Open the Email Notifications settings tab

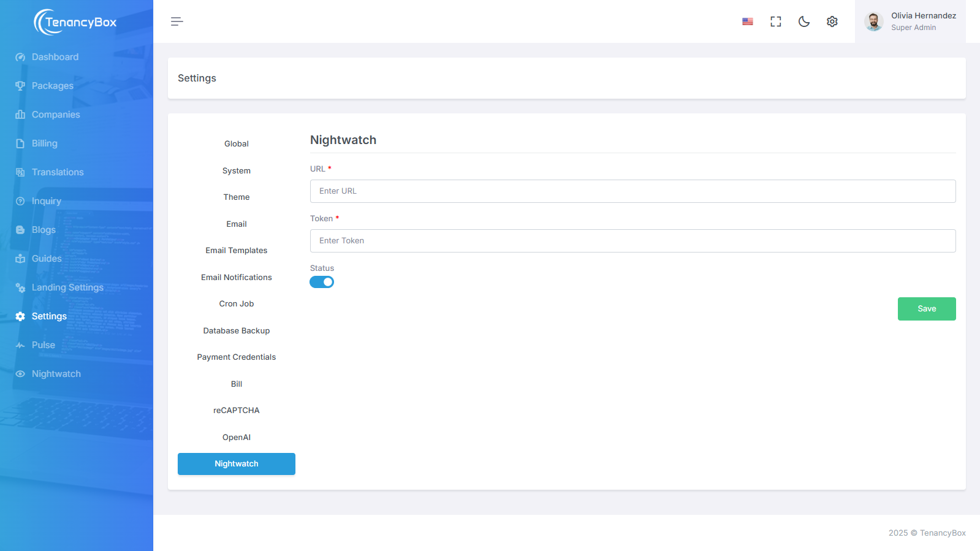237,278
